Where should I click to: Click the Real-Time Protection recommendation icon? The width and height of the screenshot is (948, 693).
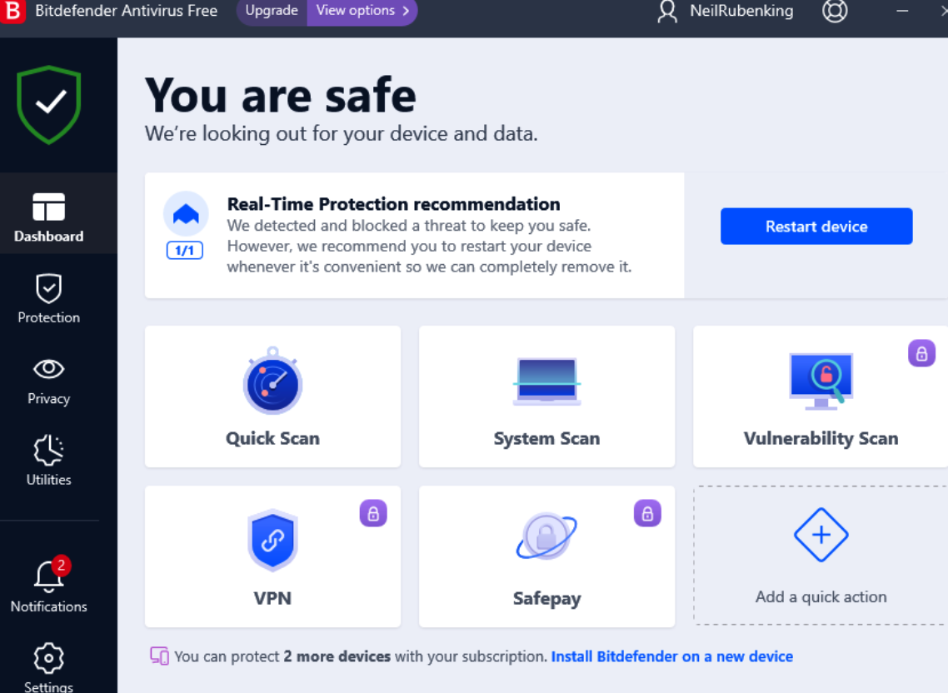187,213
